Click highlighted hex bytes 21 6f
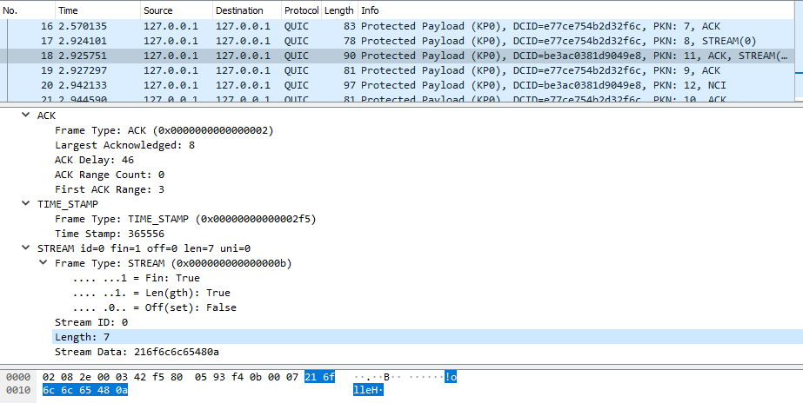803x403 pixels. pos(319,378)
